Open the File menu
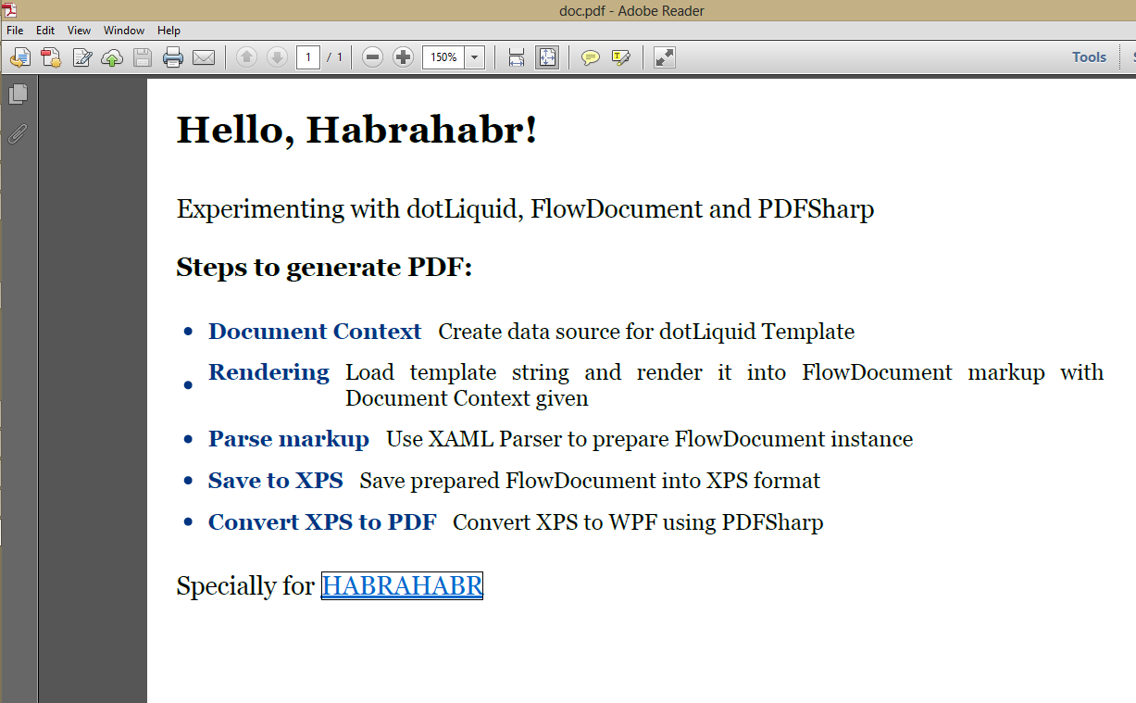 point(14,30)
